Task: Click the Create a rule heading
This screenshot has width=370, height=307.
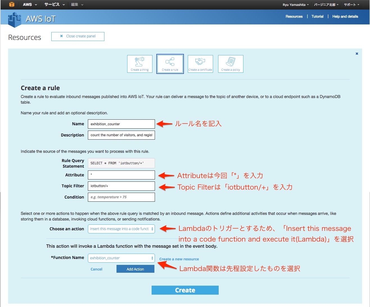Action: [40, 88]
